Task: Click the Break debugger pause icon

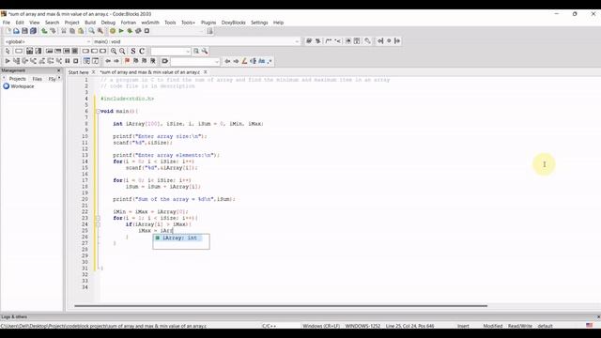Action: (68, 61)
